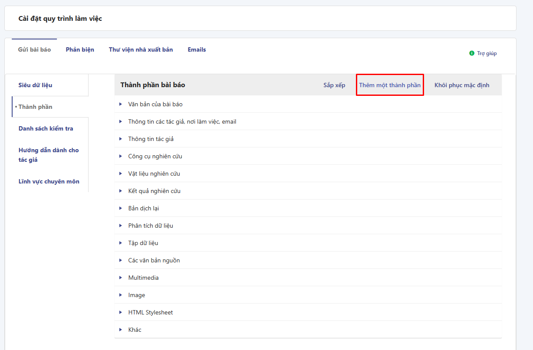Expand the HTML Stylesheet component
533x350 pixels.
[121, 312]
